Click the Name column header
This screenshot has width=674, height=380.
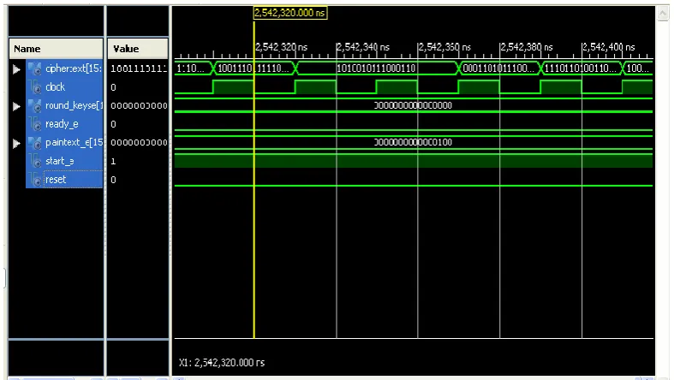click(57, 49)
